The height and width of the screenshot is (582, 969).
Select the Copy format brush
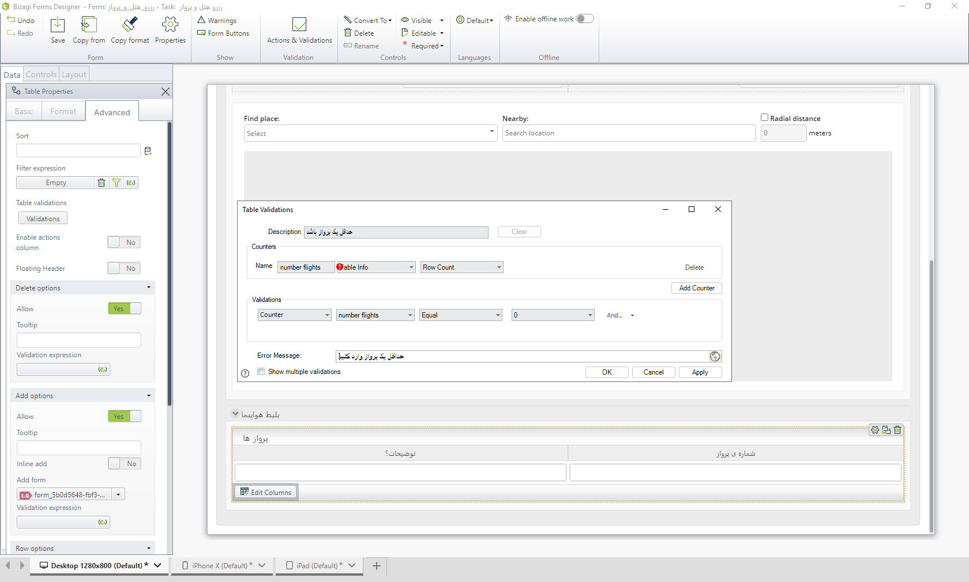coord(130,25)
